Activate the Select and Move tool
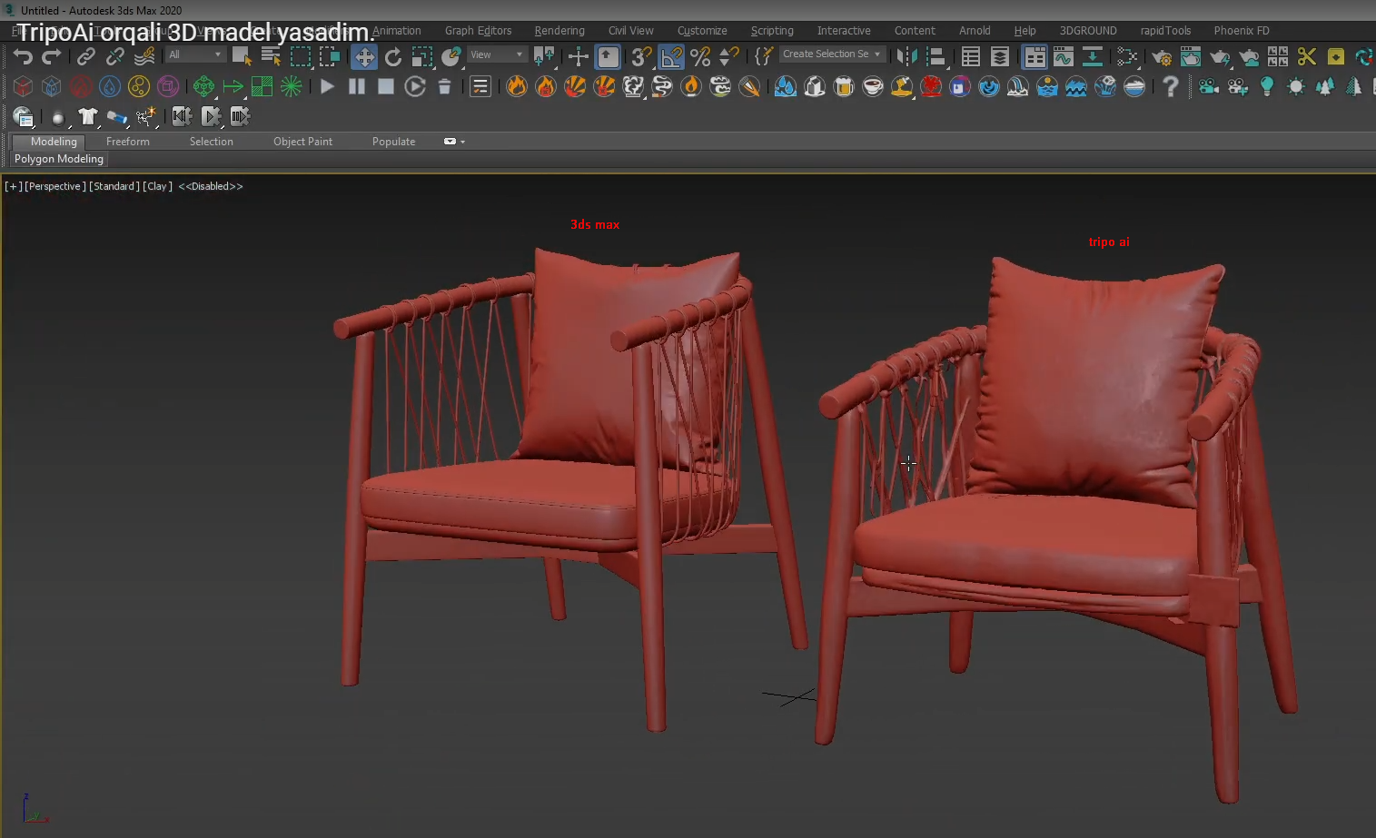Viewport: 1376px width, 838px height. click(x=364, y=57)
